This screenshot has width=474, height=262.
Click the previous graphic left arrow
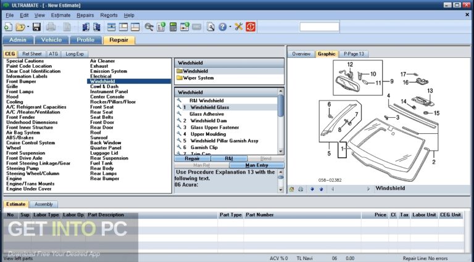(333, 189)
